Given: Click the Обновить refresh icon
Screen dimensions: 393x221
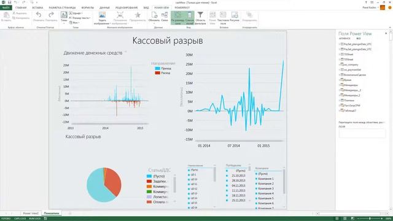Looking at the screenshot, I should 154,15.
